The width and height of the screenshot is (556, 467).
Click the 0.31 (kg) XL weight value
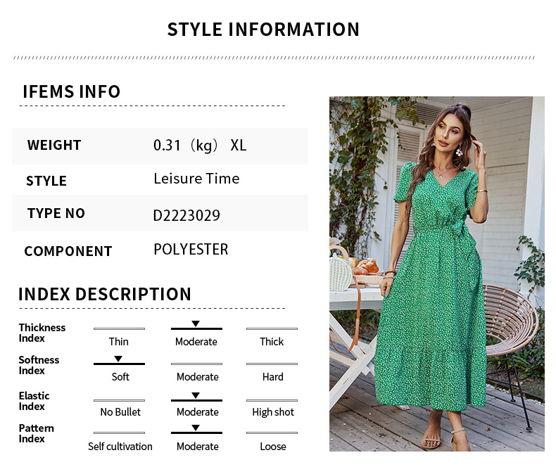point(200,146)
